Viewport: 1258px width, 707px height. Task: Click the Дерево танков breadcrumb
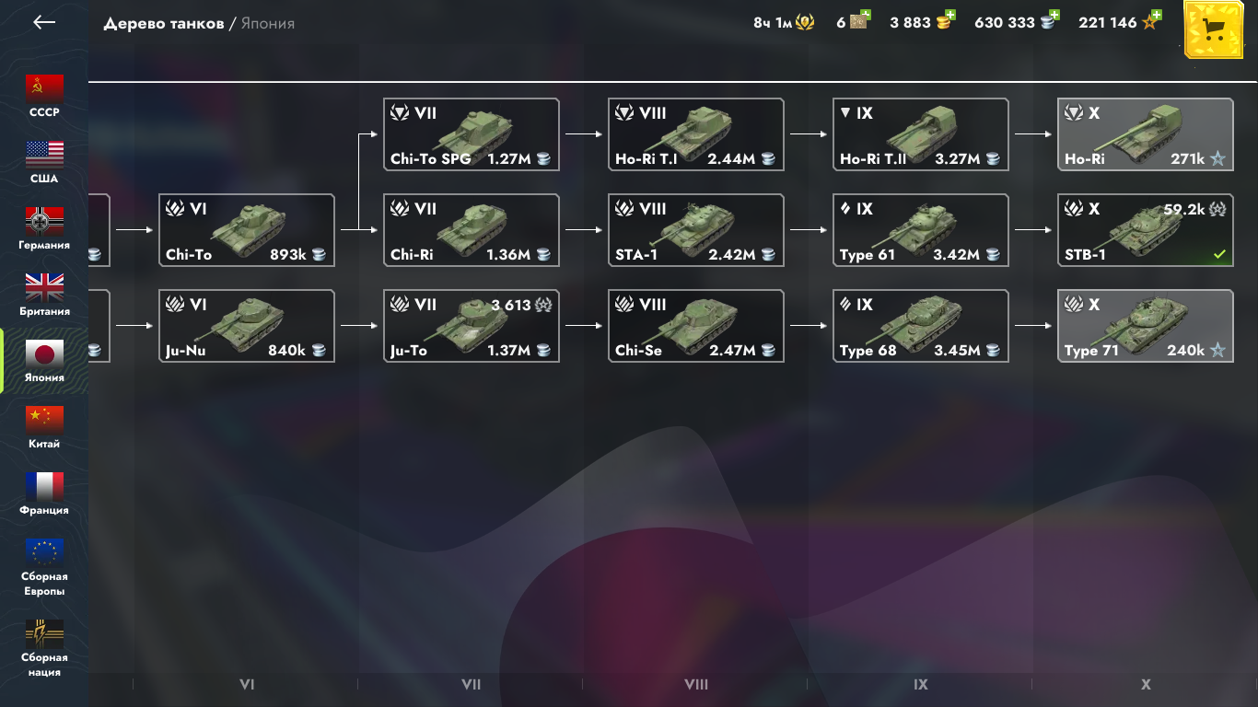(x=164, y=23)
